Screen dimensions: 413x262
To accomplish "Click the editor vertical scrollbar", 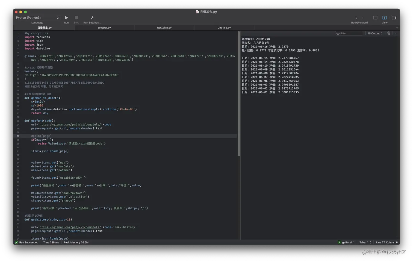I will [x=239, y=94].
